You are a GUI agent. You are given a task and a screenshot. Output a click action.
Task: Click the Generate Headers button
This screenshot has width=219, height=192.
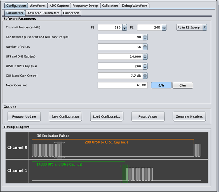pyautogui.click(x=189, y=116)
